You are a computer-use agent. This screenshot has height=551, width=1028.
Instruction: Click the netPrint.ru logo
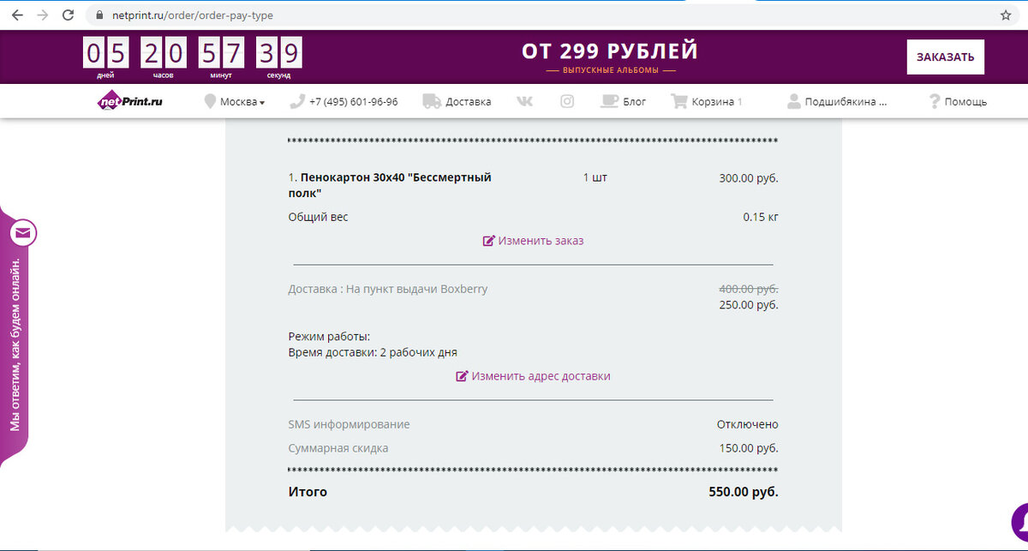point(128,100)
